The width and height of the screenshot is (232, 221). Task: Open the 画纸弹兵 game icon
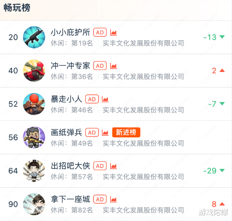34,137
